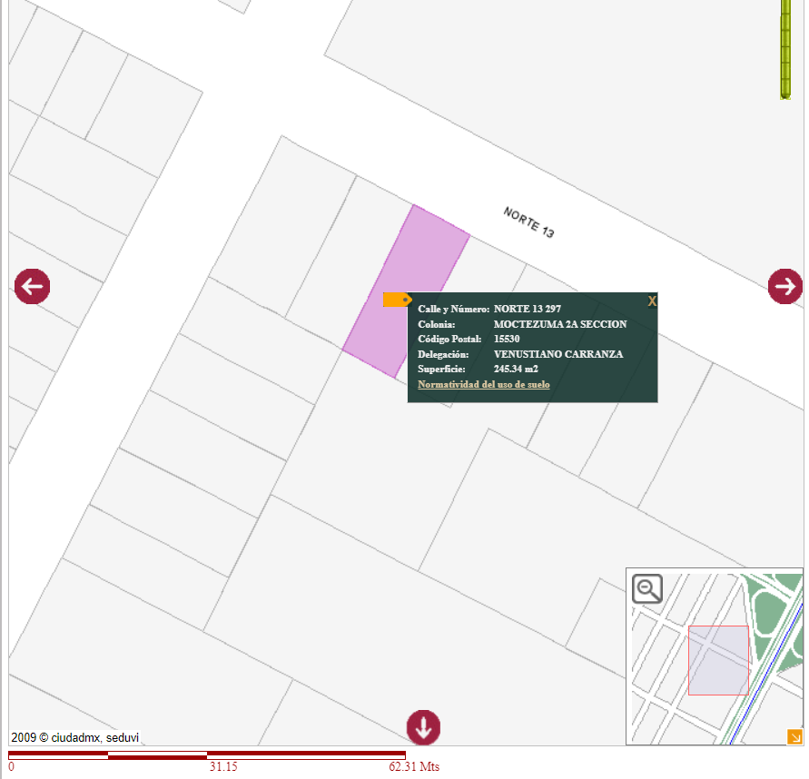This screenshot has height=779, width=809.
Task: Click the orange tag marker on the parcel
Action: point(397,300)
